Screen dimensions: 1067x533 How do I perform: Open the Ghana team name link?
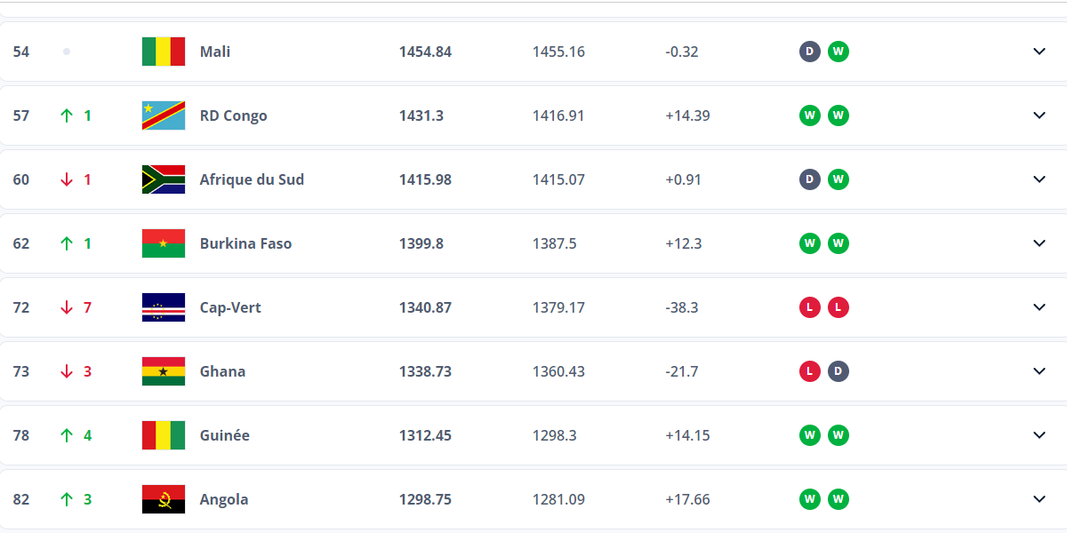point(222,371)
